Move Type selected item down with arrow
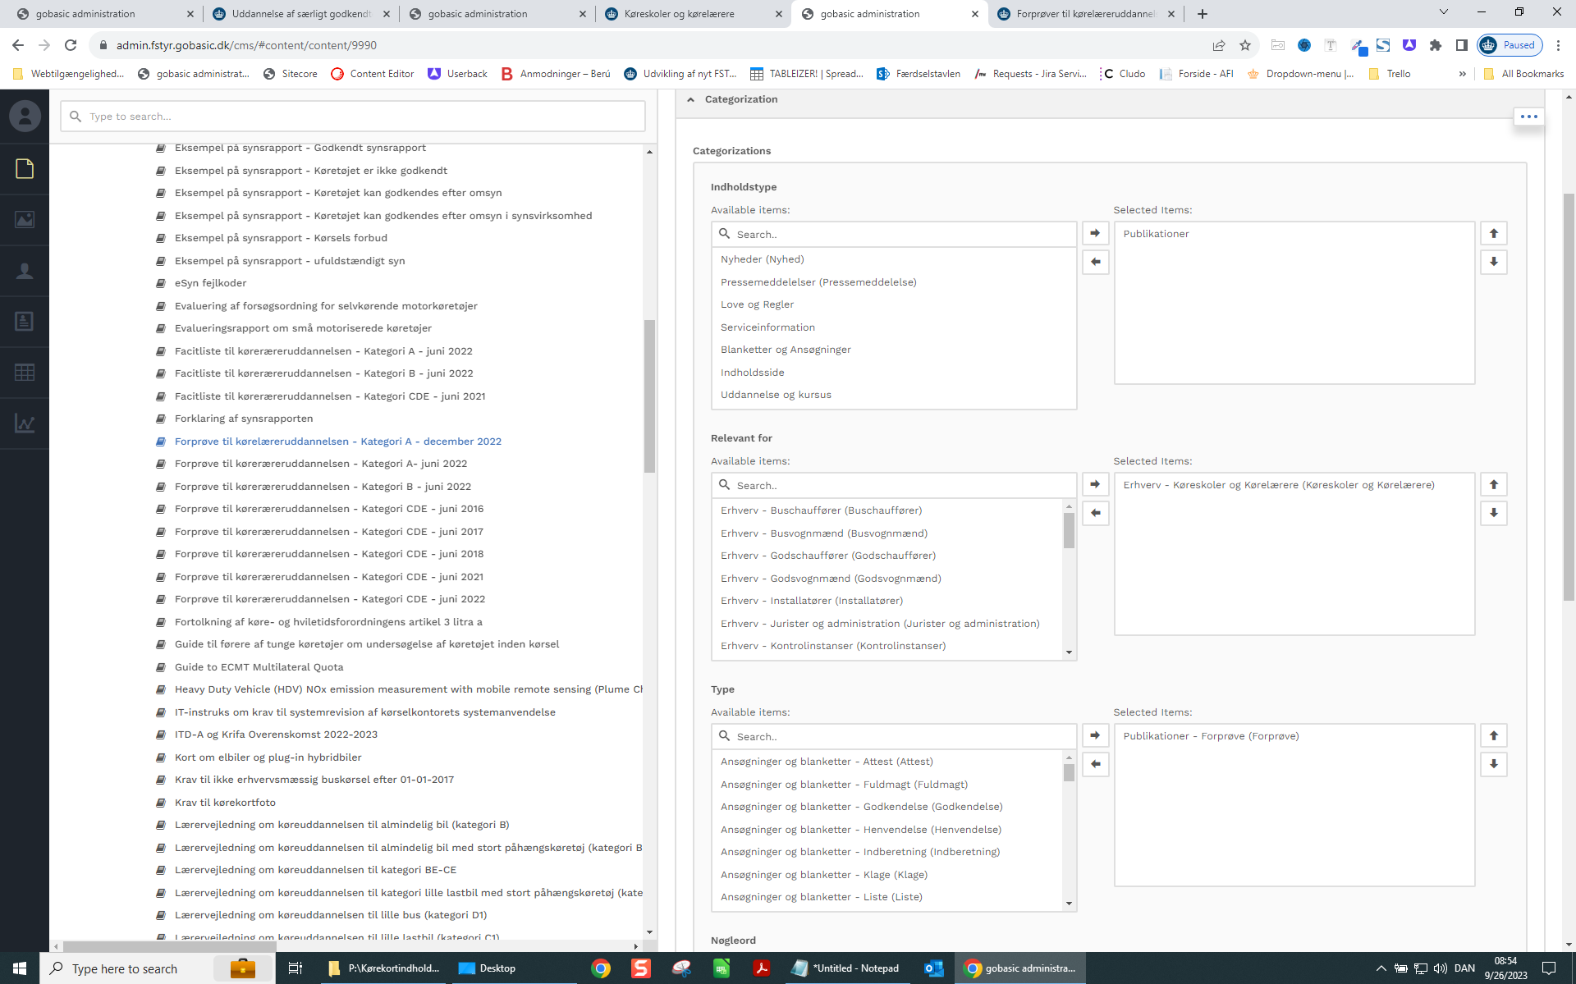 coord(1493,765)
